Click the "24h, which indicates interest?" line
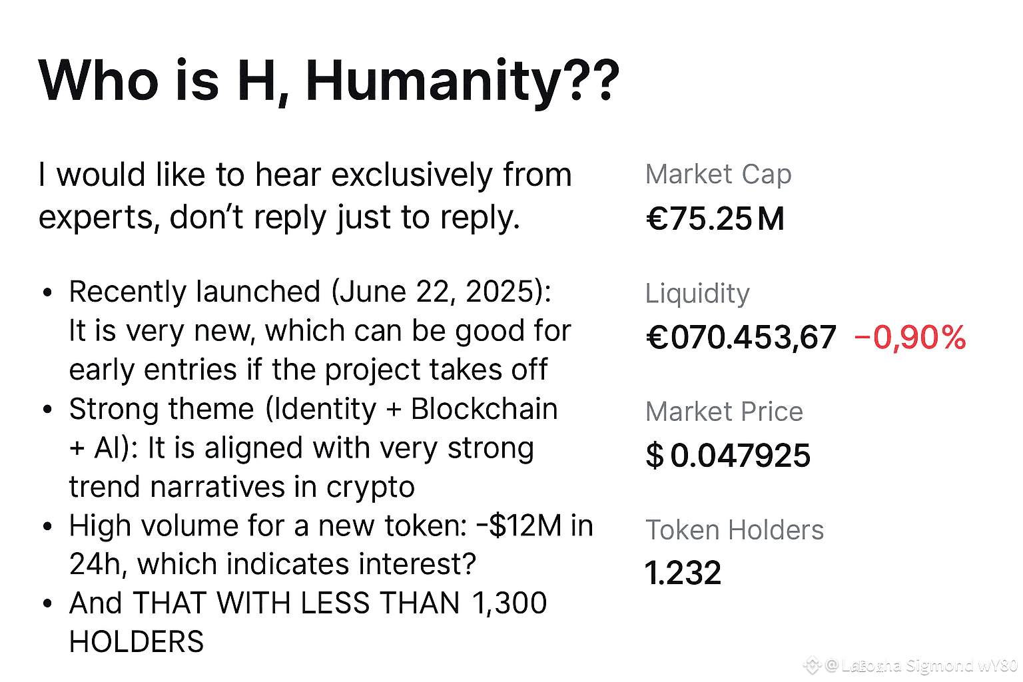Screen dimensions: 1023x682 (272, 564)
